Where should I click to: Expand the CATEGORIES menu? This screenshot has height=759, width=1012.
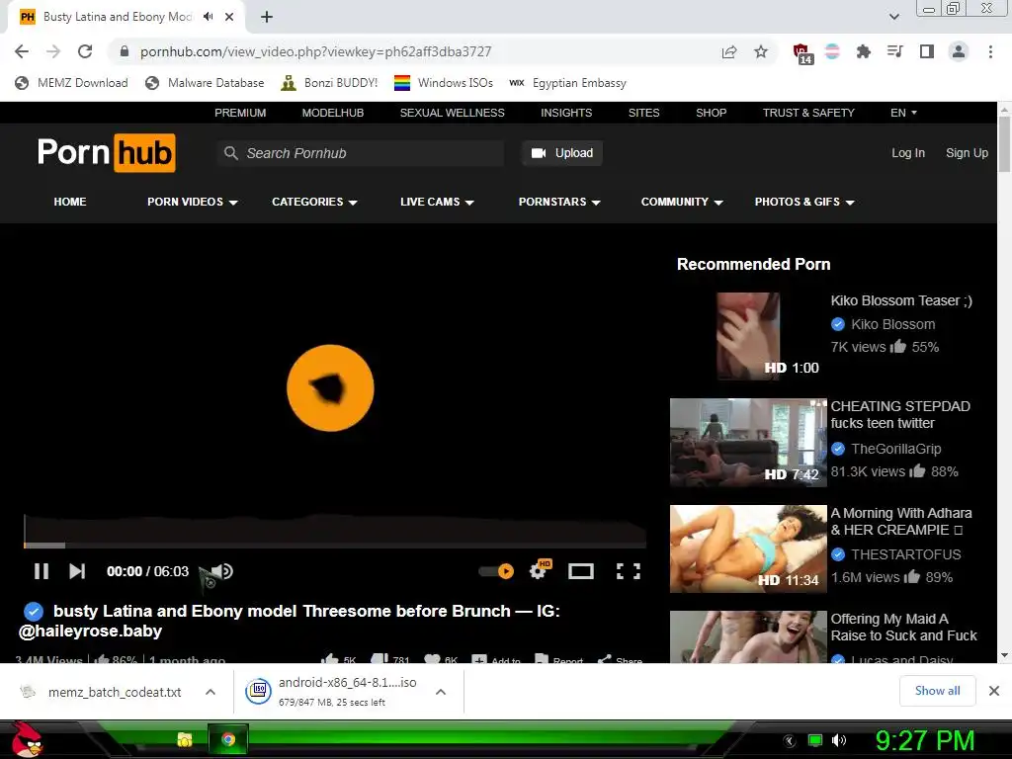[314, 202]
